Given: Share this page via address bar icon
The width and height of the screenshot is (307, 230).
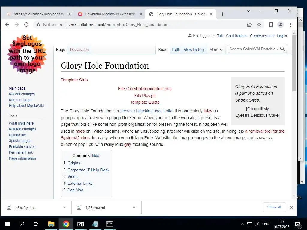Looking at the screenshot, I should tap(249, 25).
